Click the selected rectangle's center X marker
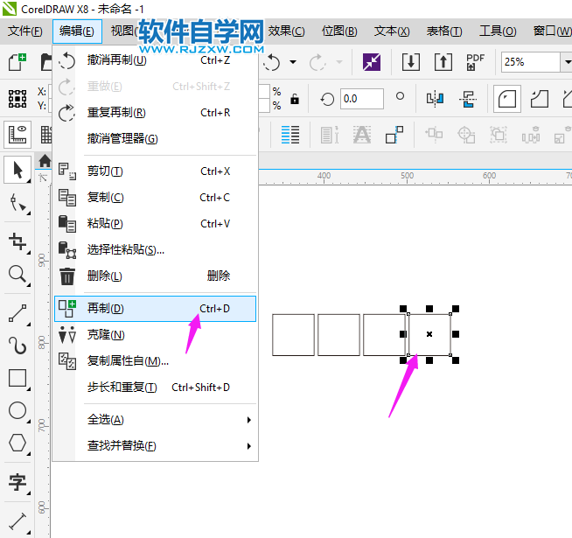 (429, 334)
